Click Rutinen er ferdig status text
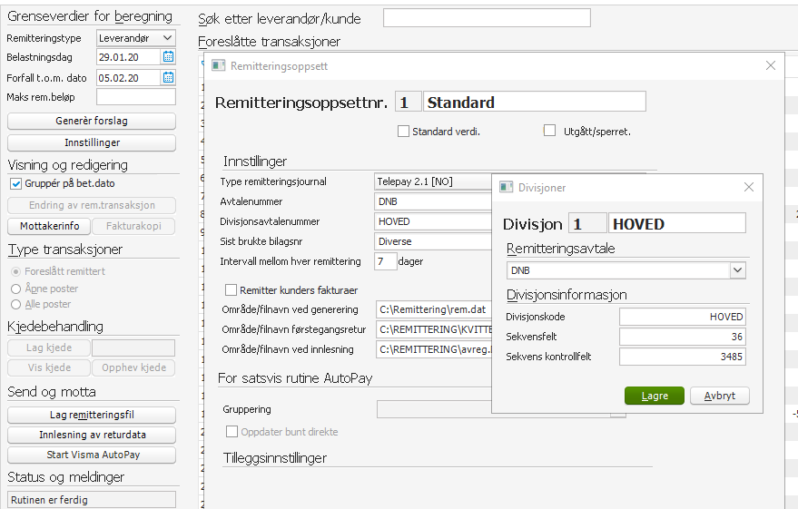The height and width of the screenshot is (509, 798). click(x=49, y=500)
